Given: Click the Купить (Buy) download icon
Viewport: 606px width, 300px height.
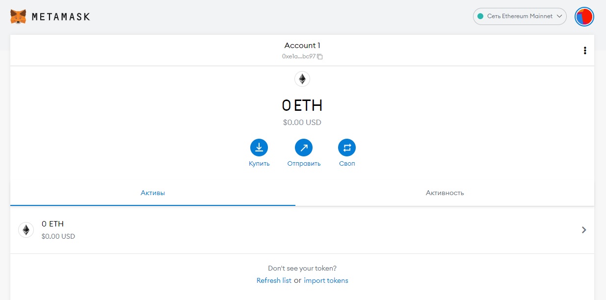Looking at the screenshot, I should (259, 148).
